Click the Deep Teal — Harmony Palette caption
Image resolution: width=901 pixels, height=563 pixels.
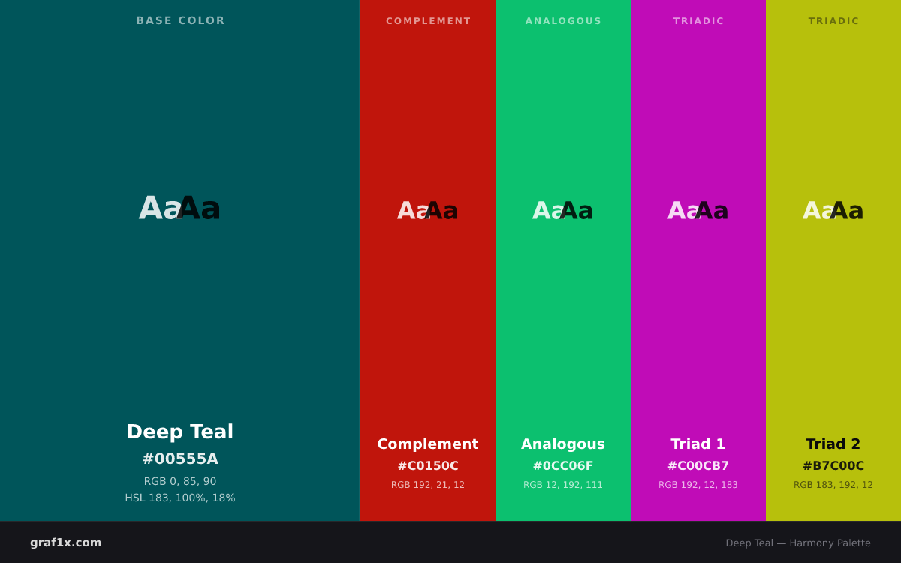[798, 543]
